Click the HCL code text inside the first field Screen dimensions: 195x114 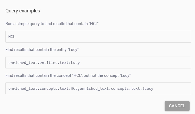(x=12, y=37)
